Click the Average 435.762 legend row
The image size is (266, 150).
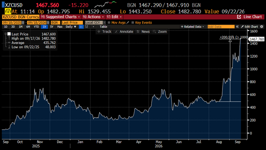click(x=33, y=43)
